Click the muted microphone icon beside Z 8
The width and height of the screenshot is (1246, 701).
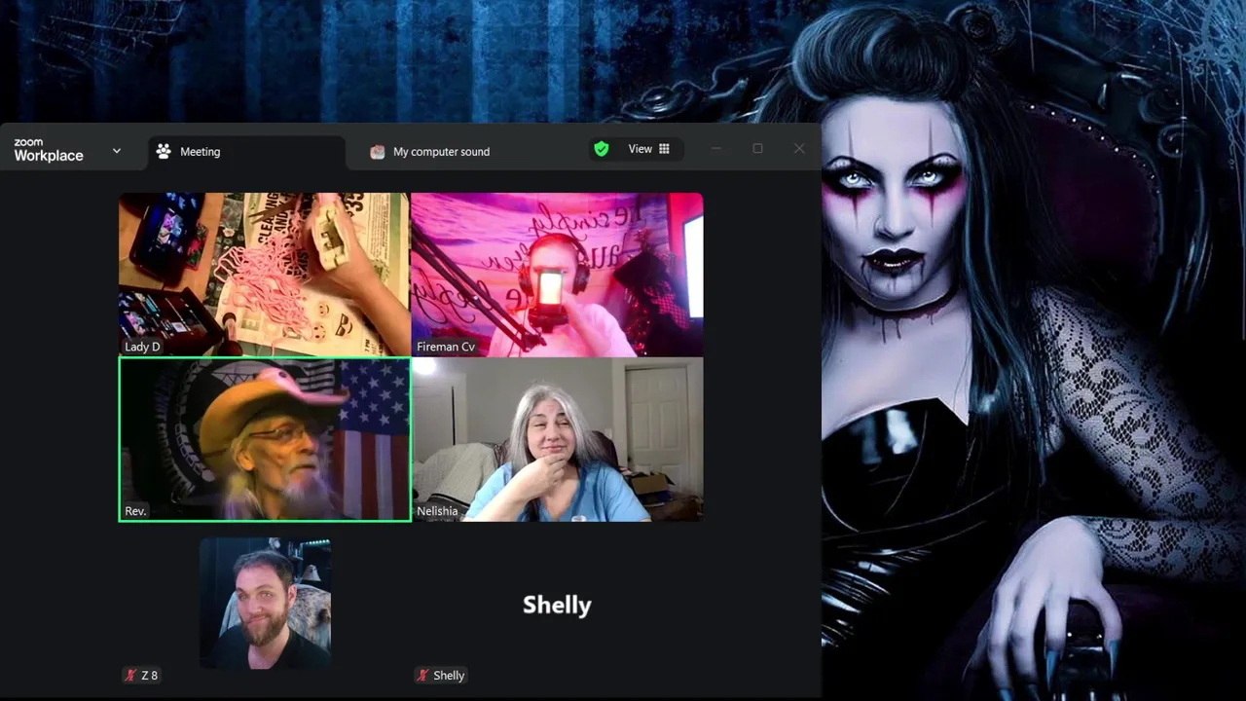130,675
